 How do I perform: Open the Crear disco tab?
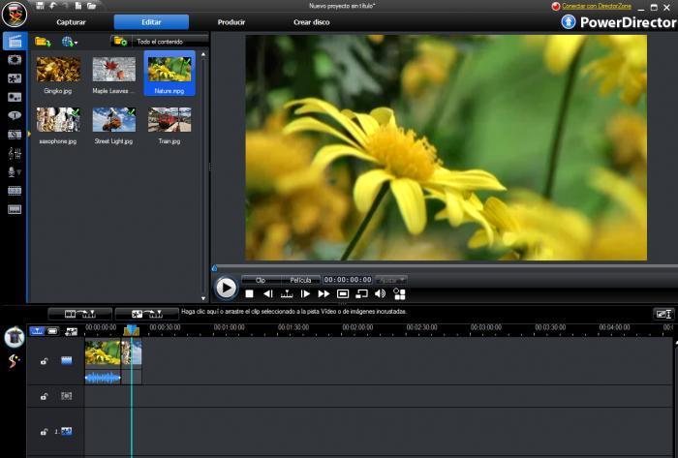click(311, 21)
